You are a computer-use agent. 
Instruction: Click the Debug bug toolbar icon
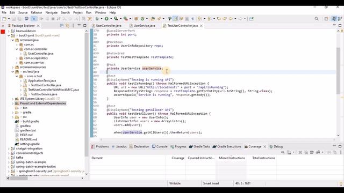[x=97, y=19]
